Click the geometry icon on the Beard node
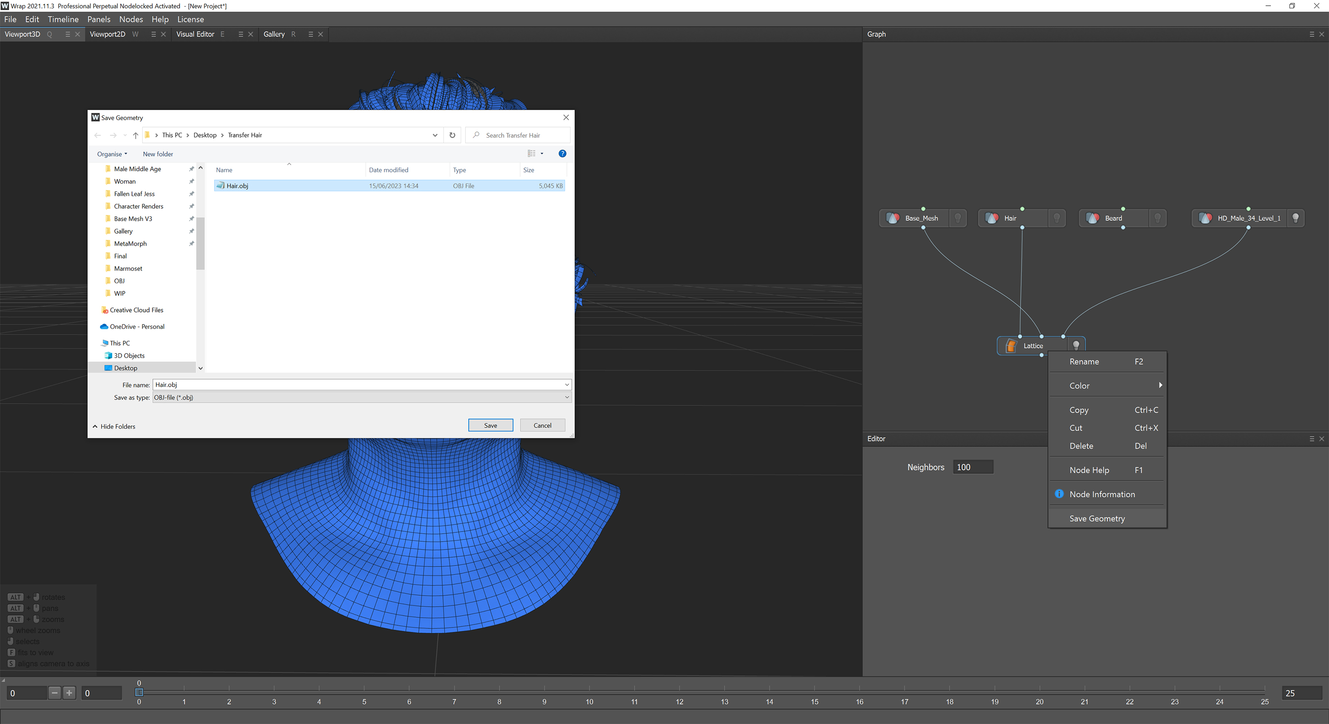The width and height of the screenshot is (1329, 724). pyautogui.click(x=1093, y=218)
